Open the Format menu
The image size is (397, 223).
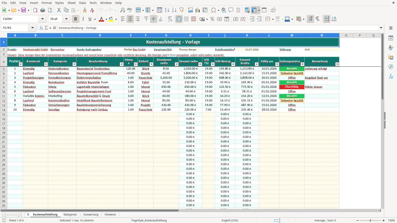pyautogui.click(x=47, y=3)
